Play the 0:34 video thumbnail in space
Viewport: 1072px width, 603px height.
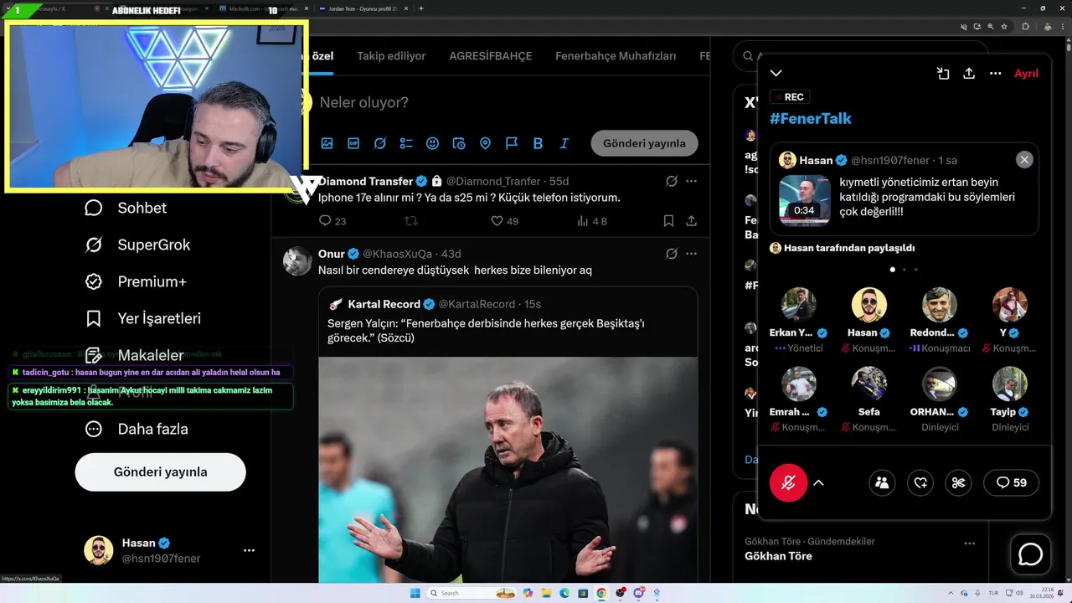tap(805, 200)
